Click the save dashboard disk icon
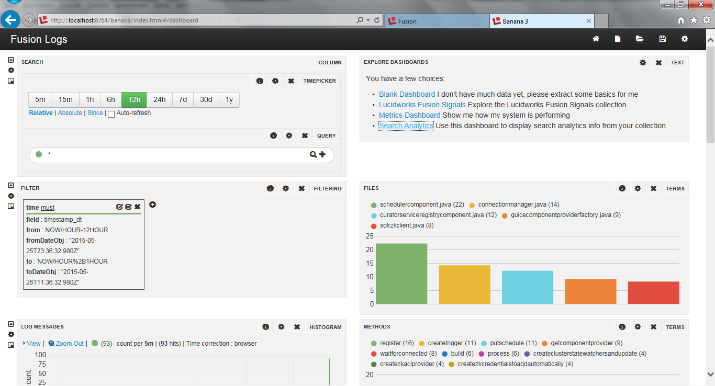This screenshot has width=715, height=386. click(x=662, y=39)
